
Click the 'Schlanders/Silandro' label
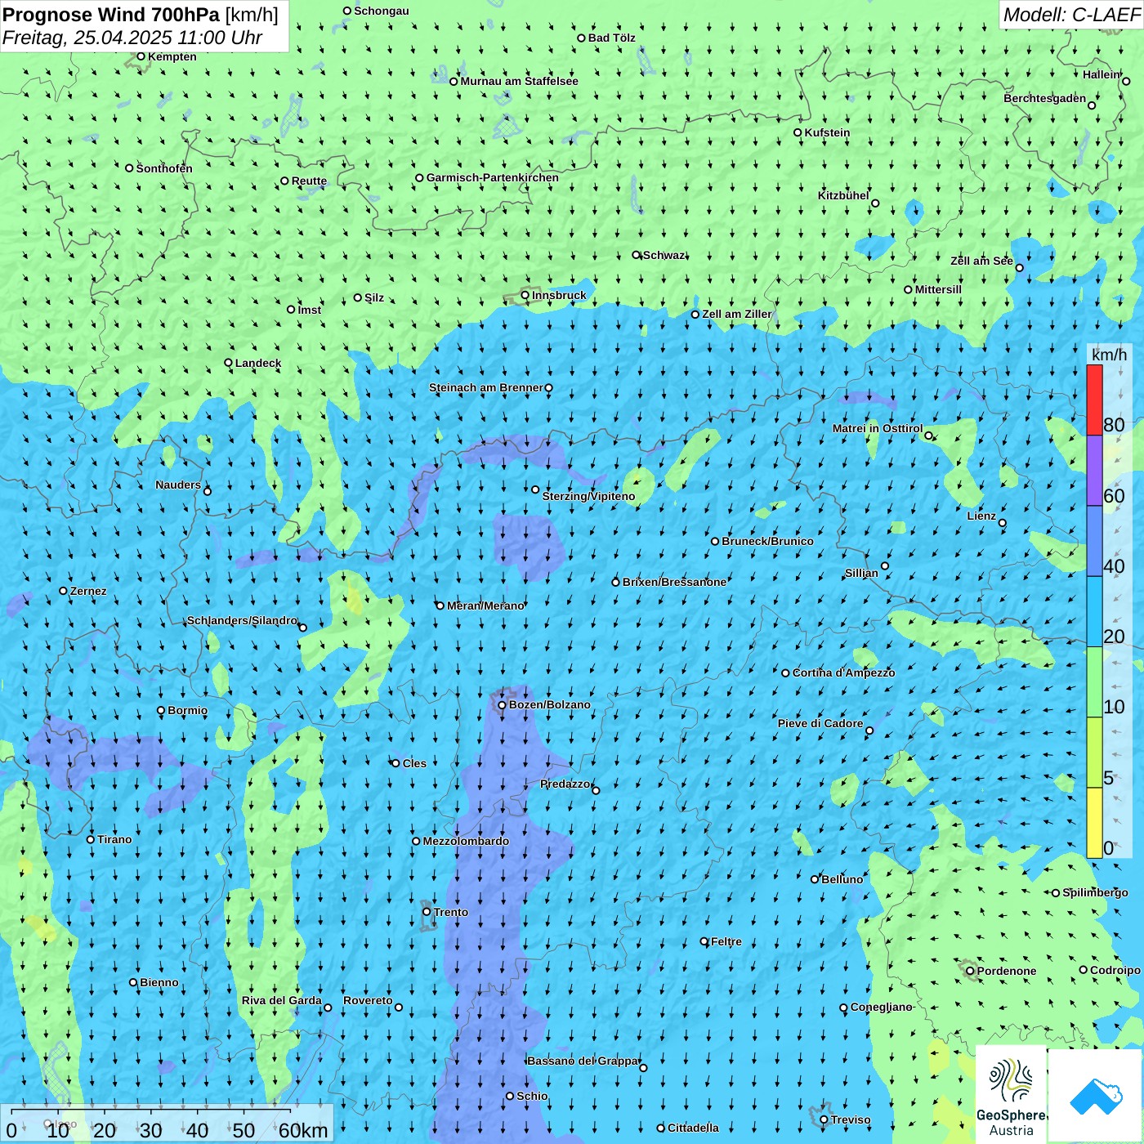click(x=242, y=620)
